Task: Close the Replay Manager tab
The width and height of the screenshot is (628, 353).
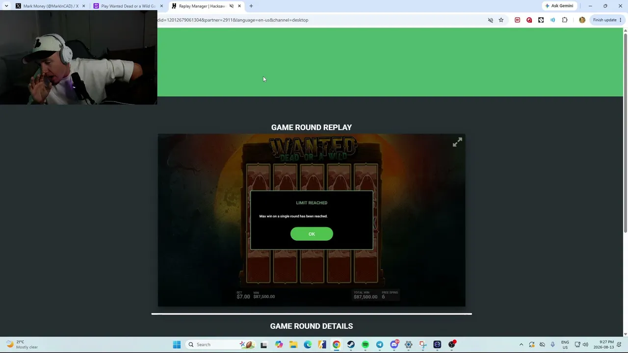Action: pos(239,6)
